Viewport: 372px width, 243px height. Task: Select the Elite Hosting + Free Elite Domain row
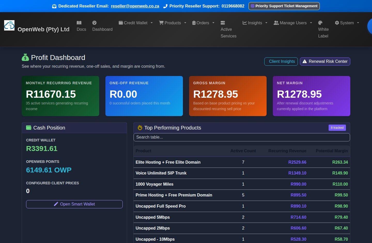242,162
